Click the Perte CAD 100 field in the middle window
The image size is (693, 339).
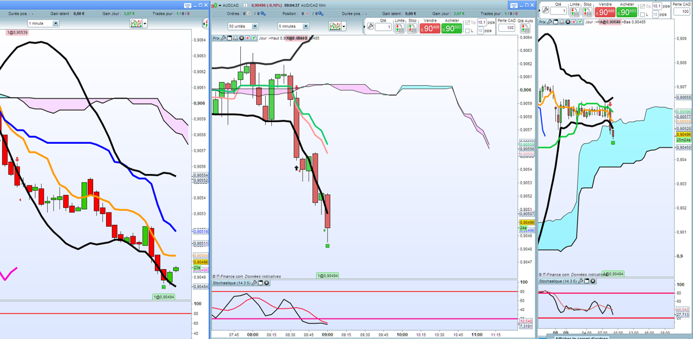[507, 28]
